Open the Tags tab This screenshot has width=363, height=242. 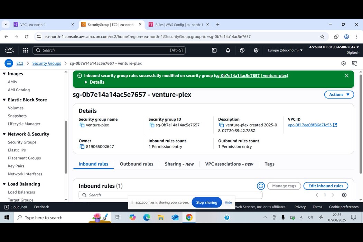tap(269, 164)
